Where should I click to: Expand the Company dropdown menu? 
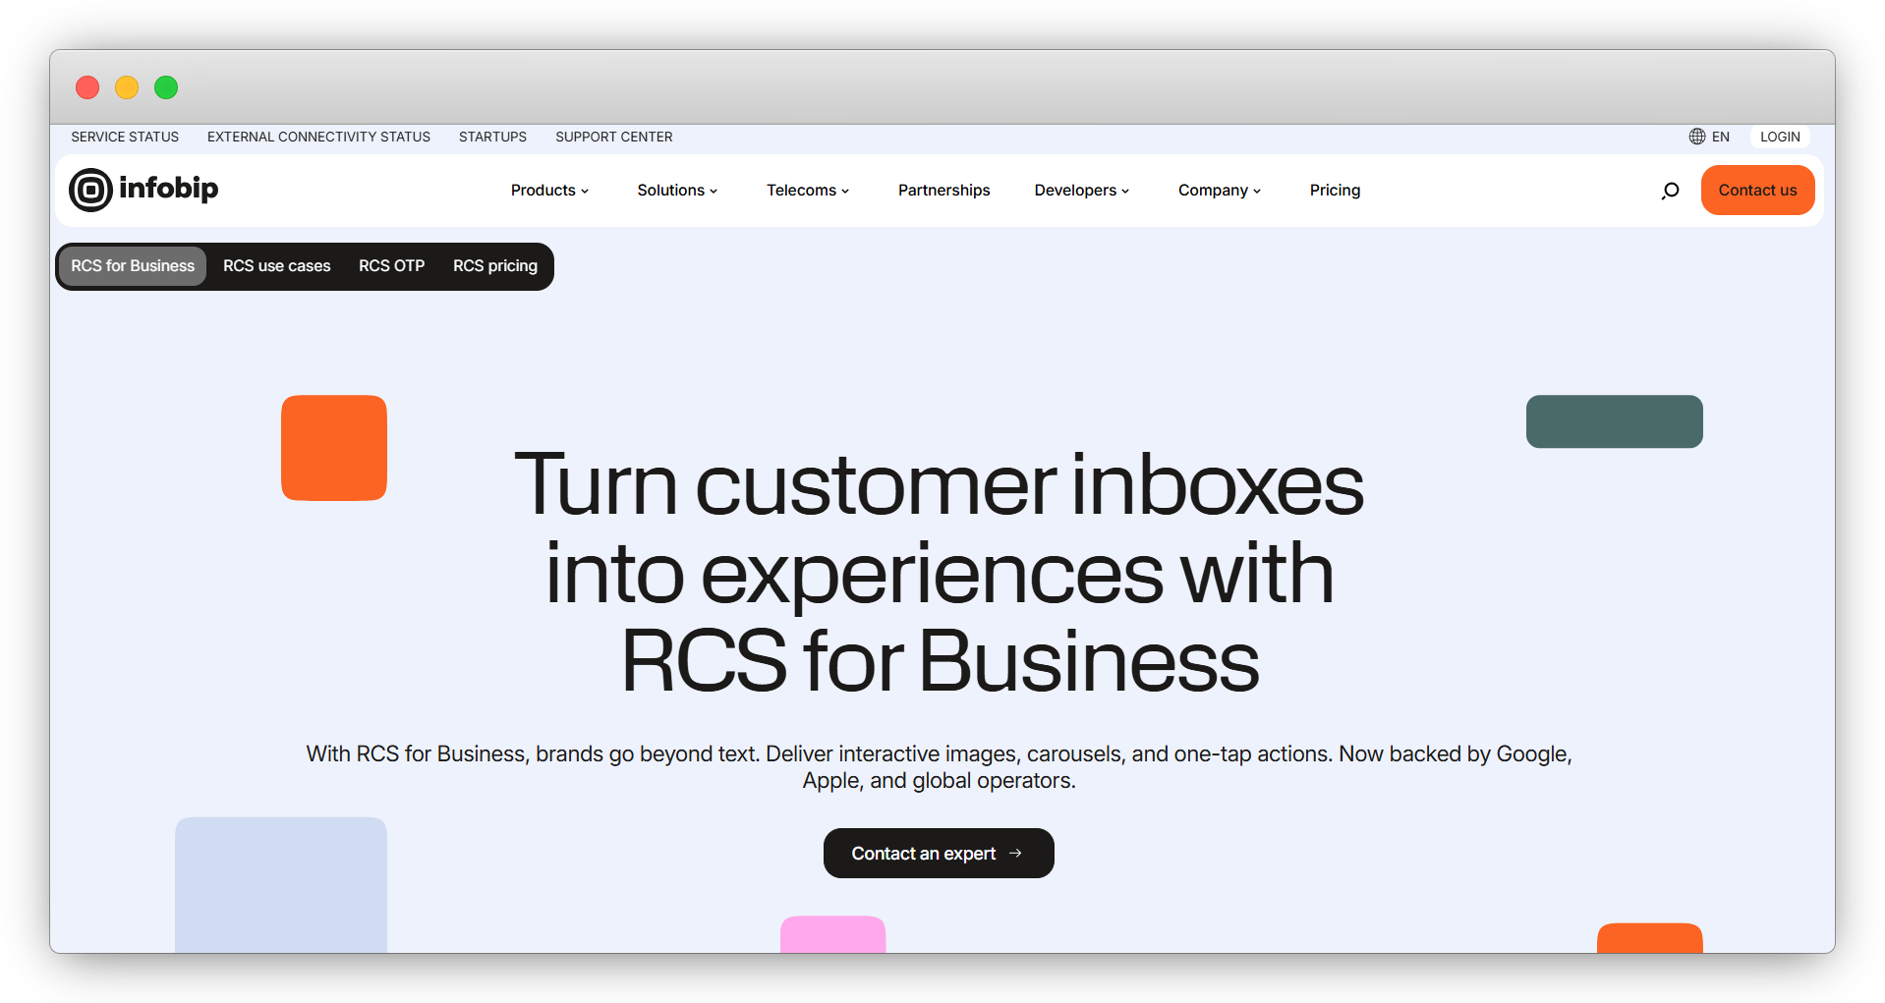pos(1220,191)
